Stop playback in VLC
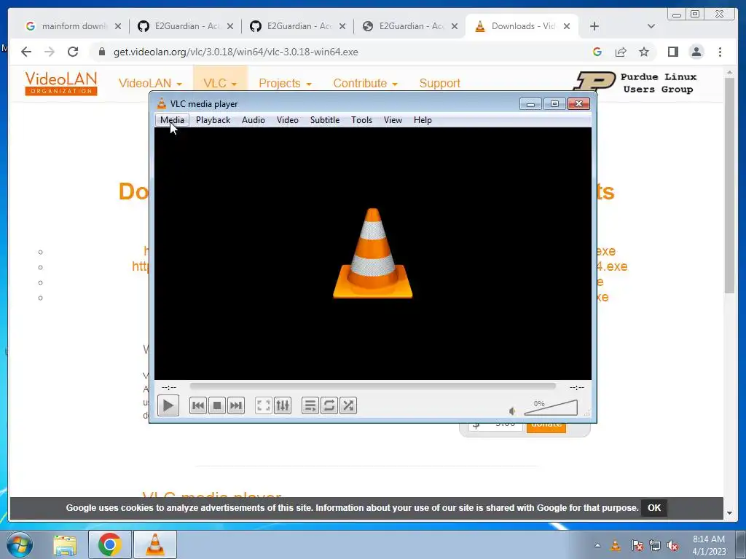 point(217,405)
